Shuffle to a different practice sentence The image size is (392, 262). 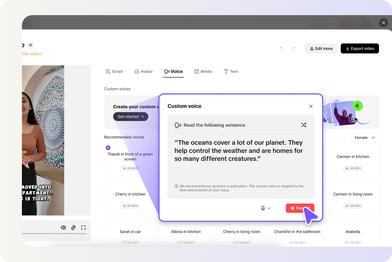click(x=303, y=125)
